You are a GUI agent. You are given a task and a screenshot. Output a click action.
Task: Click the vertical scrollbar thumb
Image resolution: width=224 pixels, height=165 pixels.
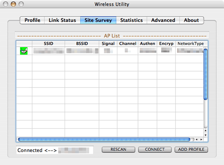[206, 74]
